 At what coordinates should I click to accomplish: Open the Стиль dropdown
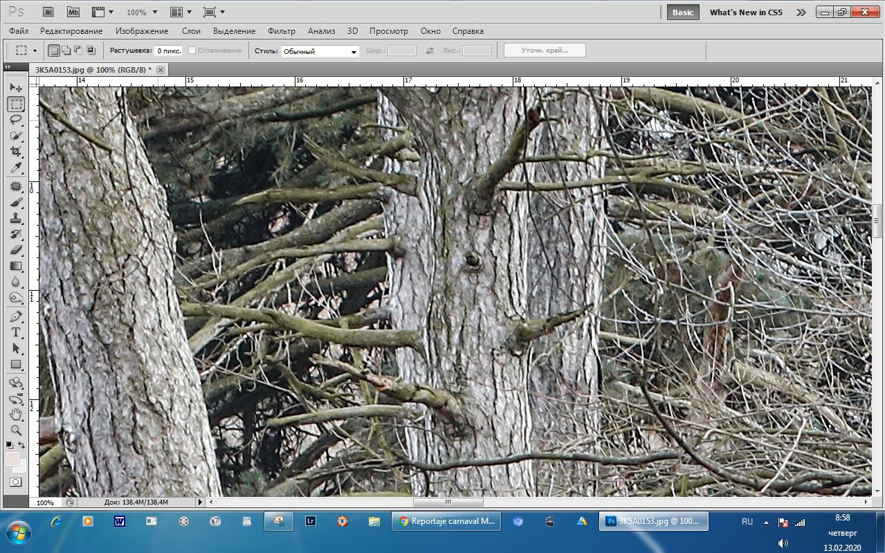pyautogui.click(x=320, y=51)
